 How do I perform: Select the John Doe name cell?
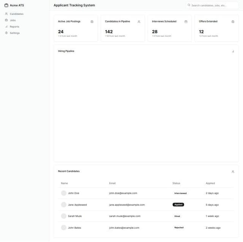tap(73, 193)
